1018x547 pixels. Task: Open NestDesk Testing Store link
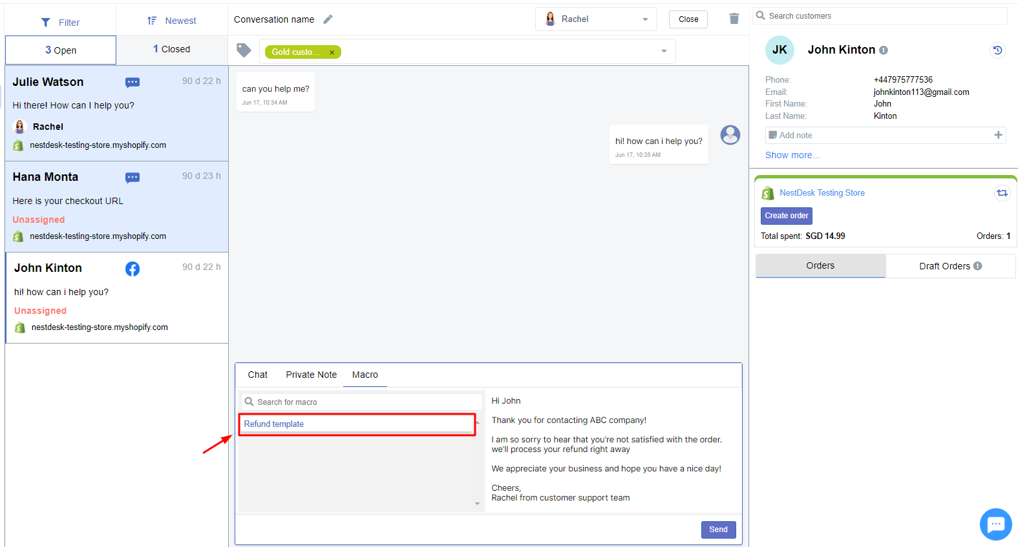tap(822, 193)
